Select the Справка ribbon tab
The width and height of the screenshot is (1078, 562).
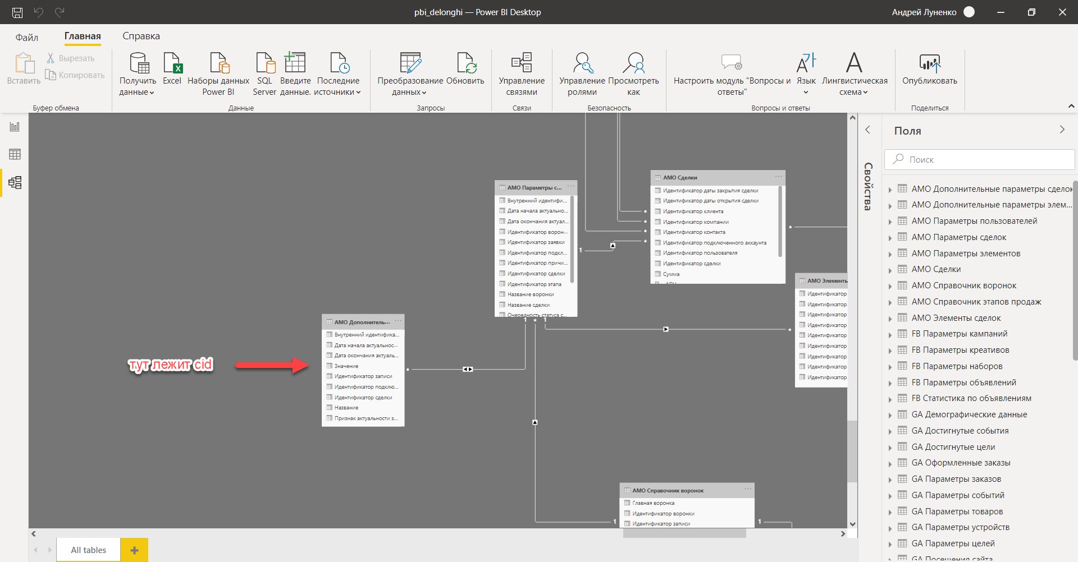coord(141,36)
